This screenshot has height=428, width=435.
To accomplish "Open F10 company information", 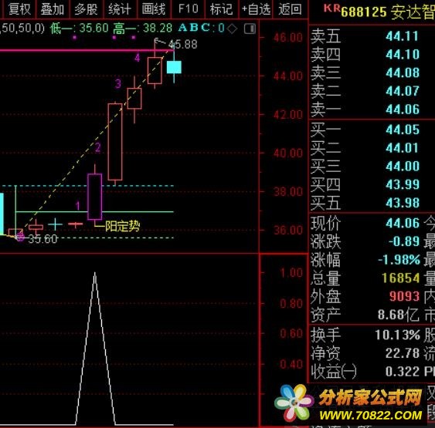I will coord(188,9).
